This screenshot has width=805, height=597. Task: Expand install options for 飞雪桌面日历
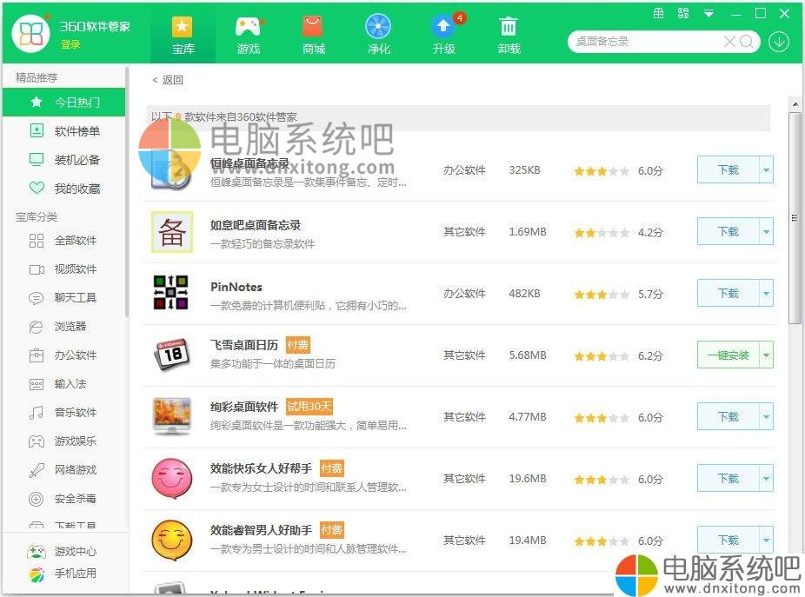pyautogui.click(x=766, y=355)
